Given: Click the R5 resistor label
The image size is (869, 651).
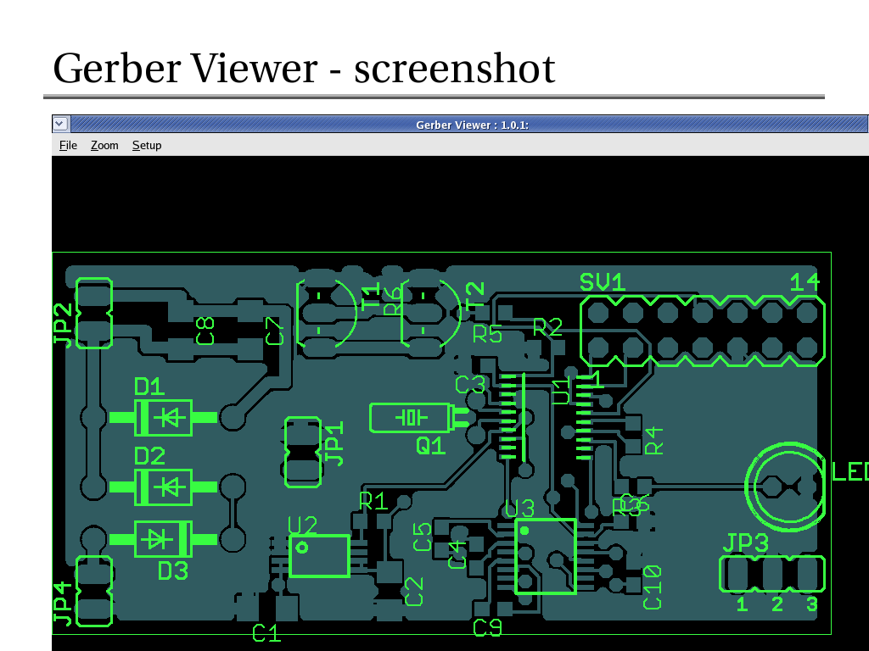Looking at the screenshot, I should pyautogui.click(x=488, y=334).
